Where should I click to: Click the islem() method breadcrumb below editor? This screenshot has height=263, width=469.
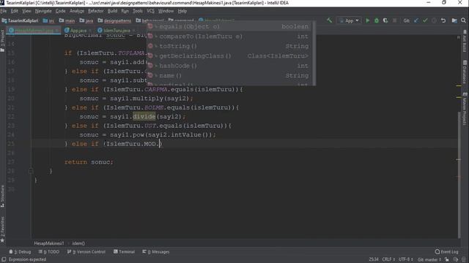[x=78, y=243]
